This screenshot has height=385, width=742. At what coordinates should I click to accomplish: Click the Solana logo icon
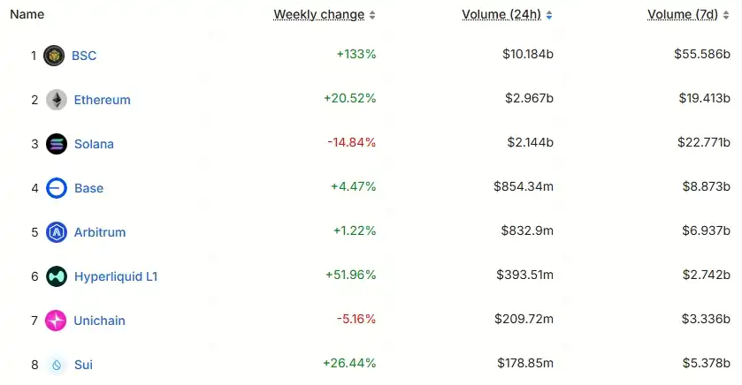click(57, 144)
